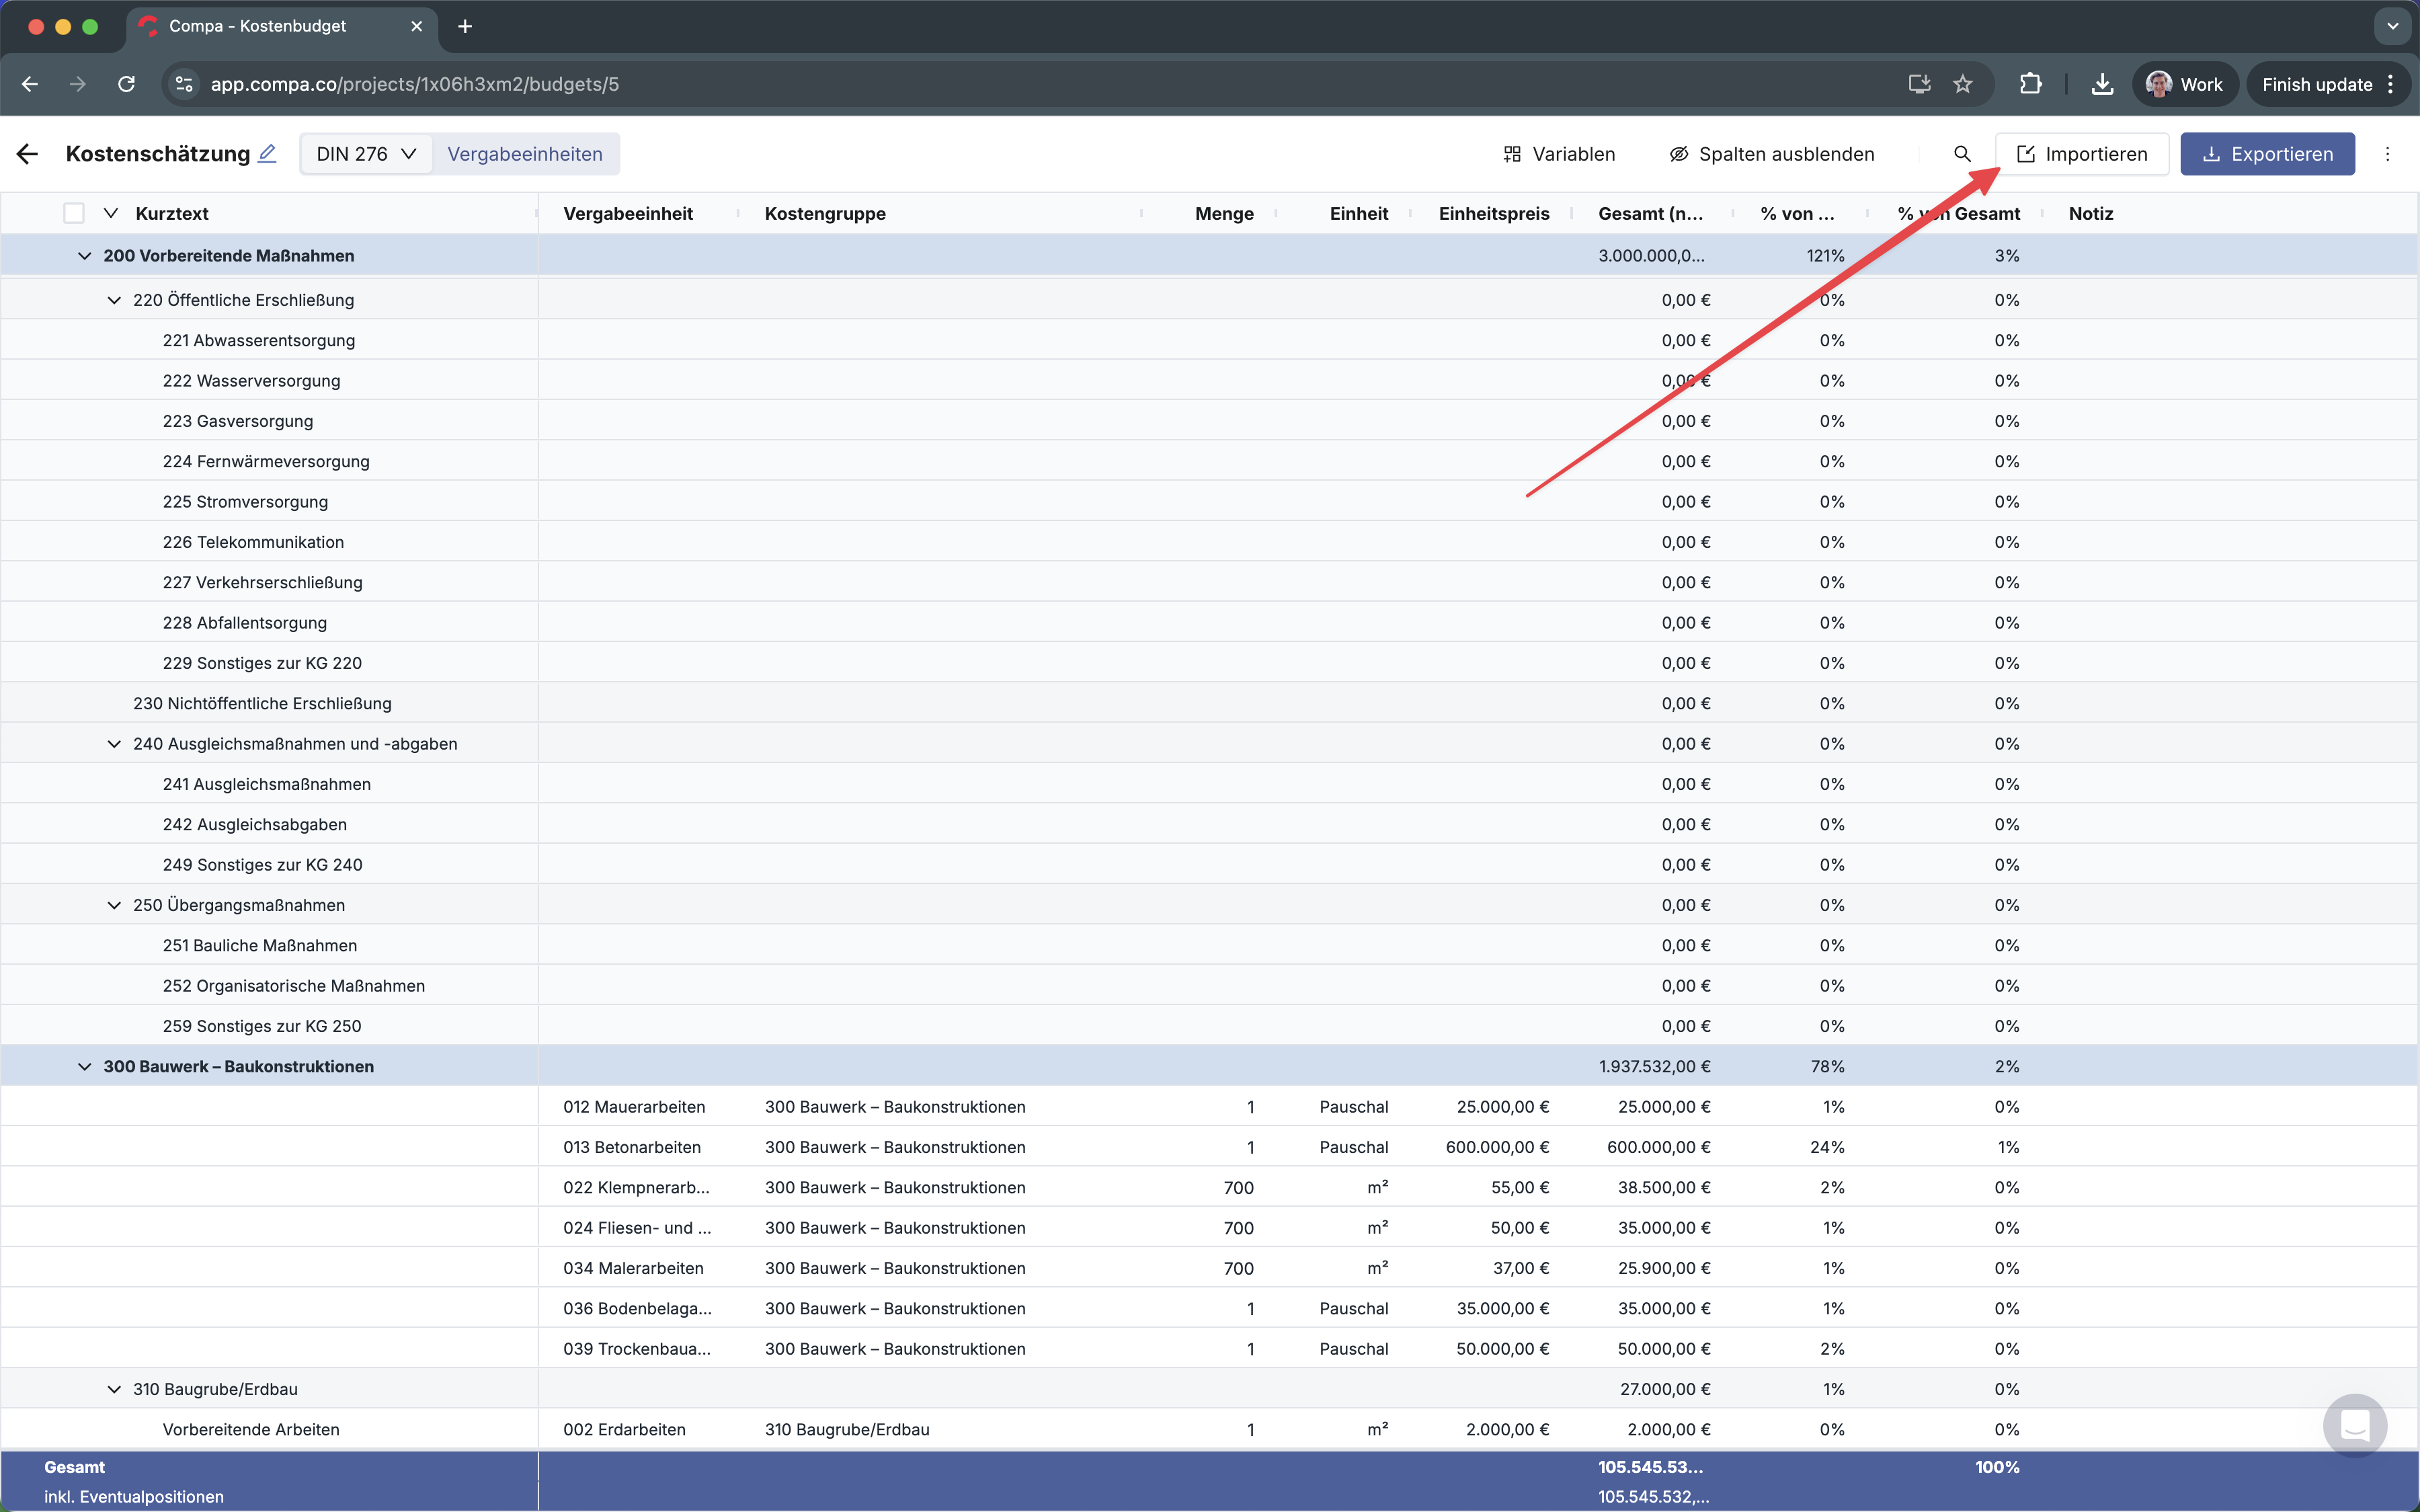Click the Exportieren button

pos(2267,154)
